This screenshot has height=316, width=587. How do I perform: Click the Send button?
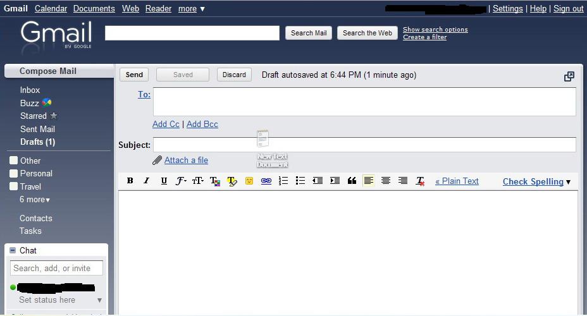coord(134,75)
